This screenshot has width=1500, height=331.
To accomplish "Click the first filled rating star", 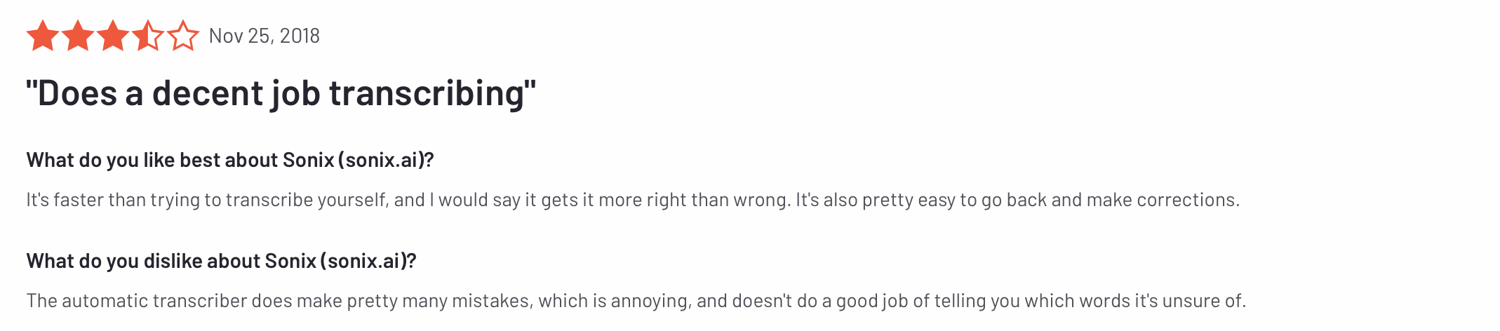I will (43, 36).
